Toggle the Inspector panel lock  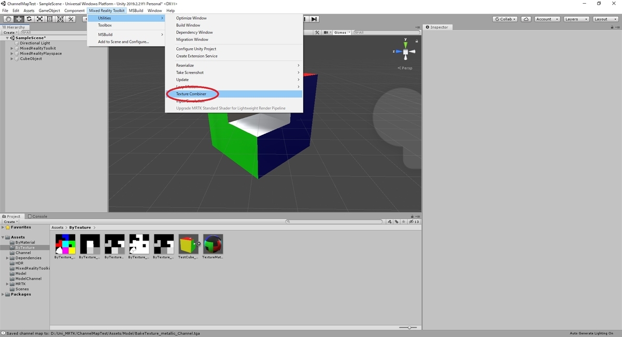[x=611, y=27]
